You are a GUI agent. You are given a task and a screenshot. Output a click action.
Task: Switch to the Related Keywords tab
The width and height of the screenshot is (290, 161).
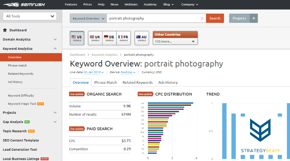click(x=138, y=82)
